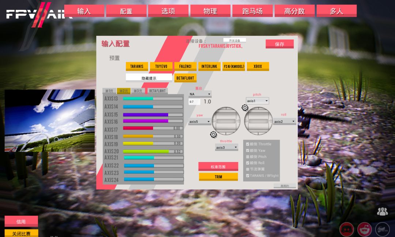Viewport: 395px width, 237px height.
Task: Click the AXIS20 value bar
Action: (x=153, y=151)
